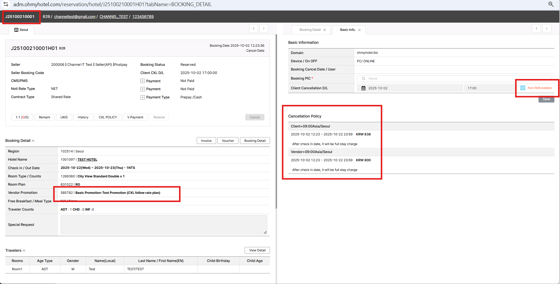This screenshot has height=284, width=560.
Task: Select the Seoul tab
Action: coord(21,30)
